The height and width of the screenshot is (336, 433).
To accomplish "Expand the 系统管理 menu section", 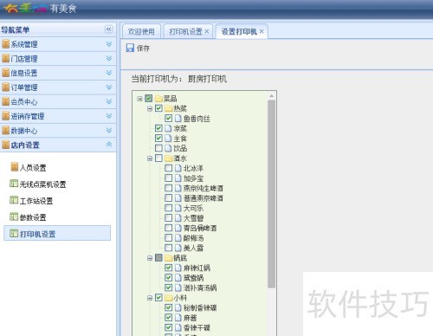I will tap(109, 44).
